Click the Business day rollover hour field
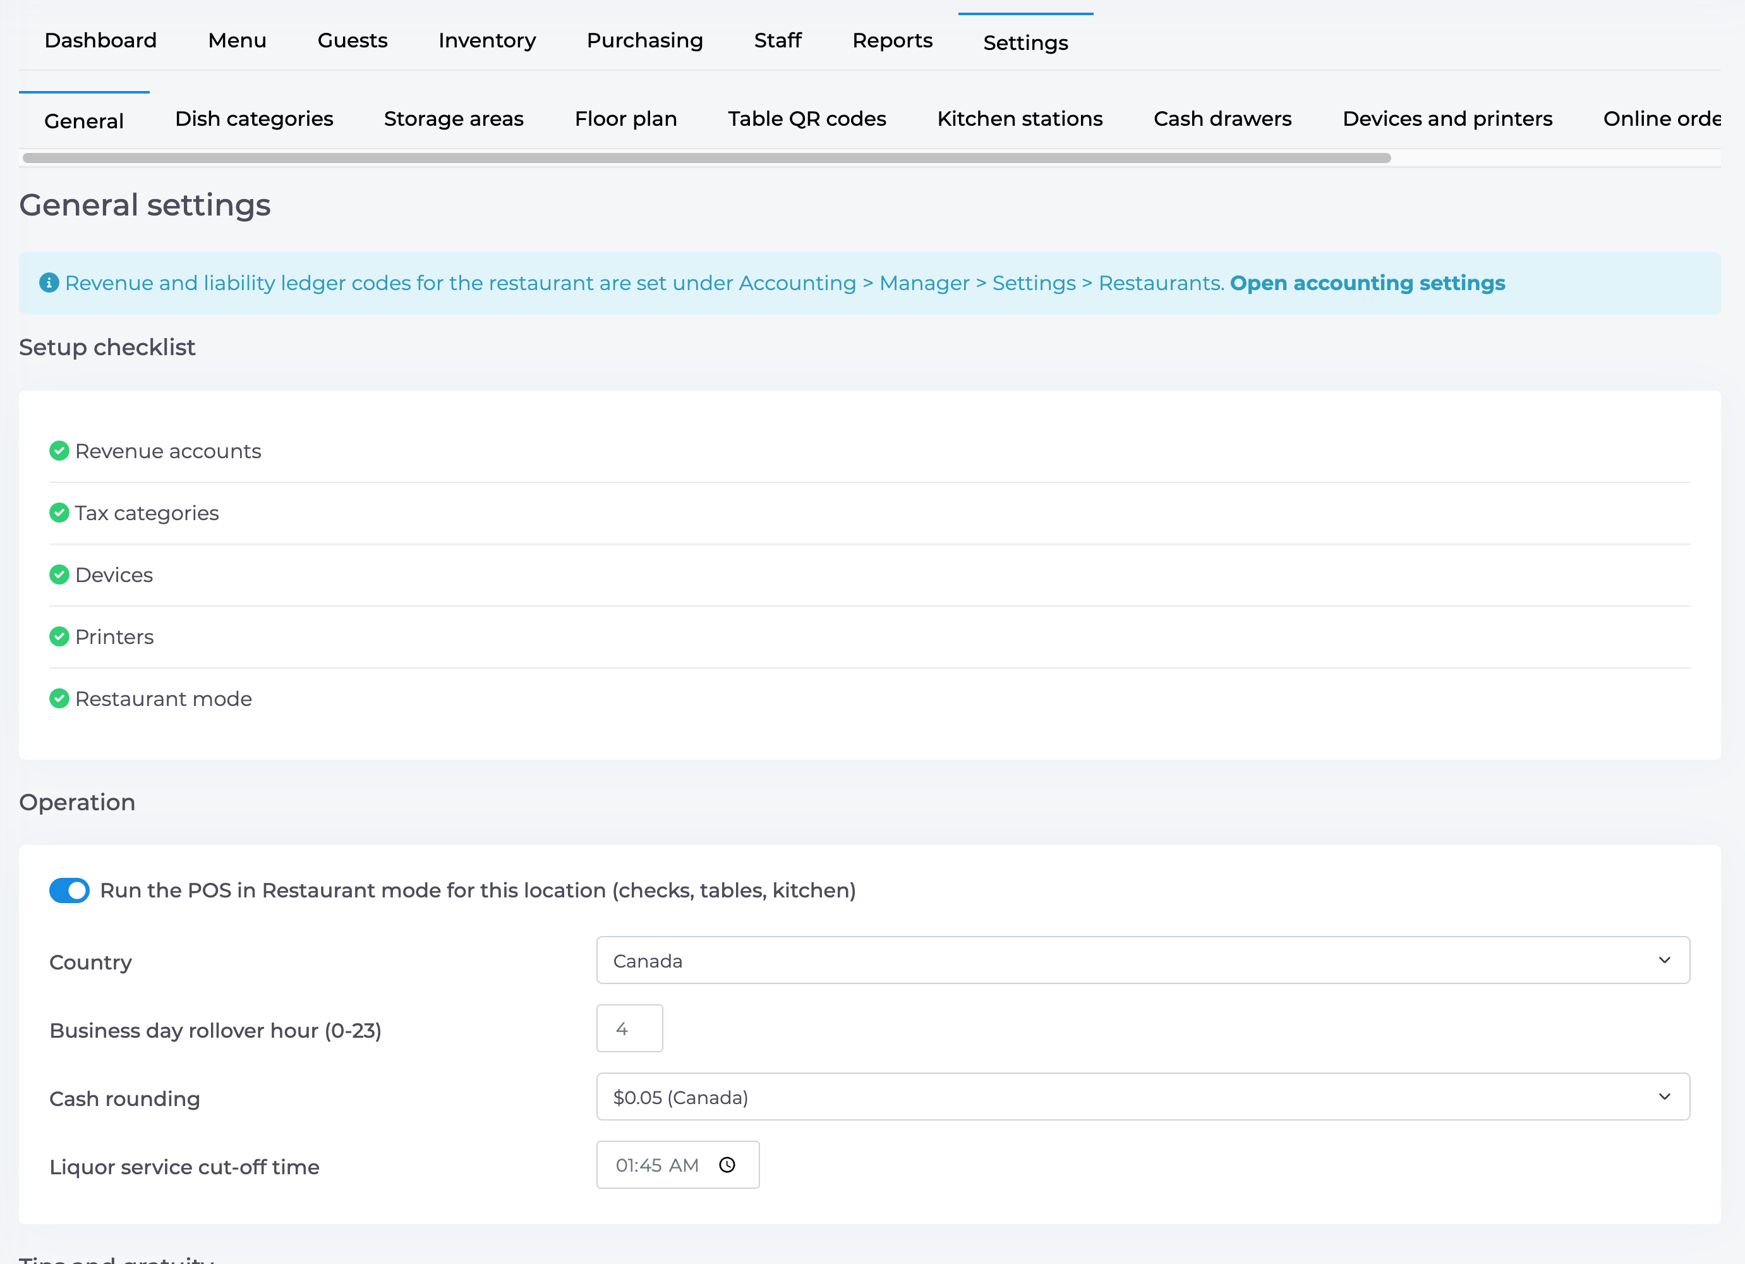This screenshot has height=1264, width=1745. coord(629,1028)
